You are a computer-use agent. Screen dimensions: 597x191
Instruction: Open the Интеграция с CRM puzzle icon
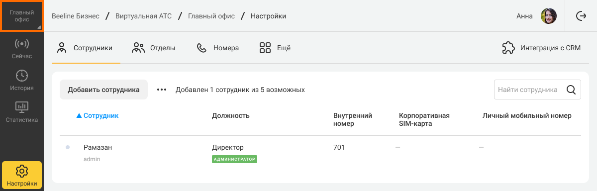click(508, 48)
